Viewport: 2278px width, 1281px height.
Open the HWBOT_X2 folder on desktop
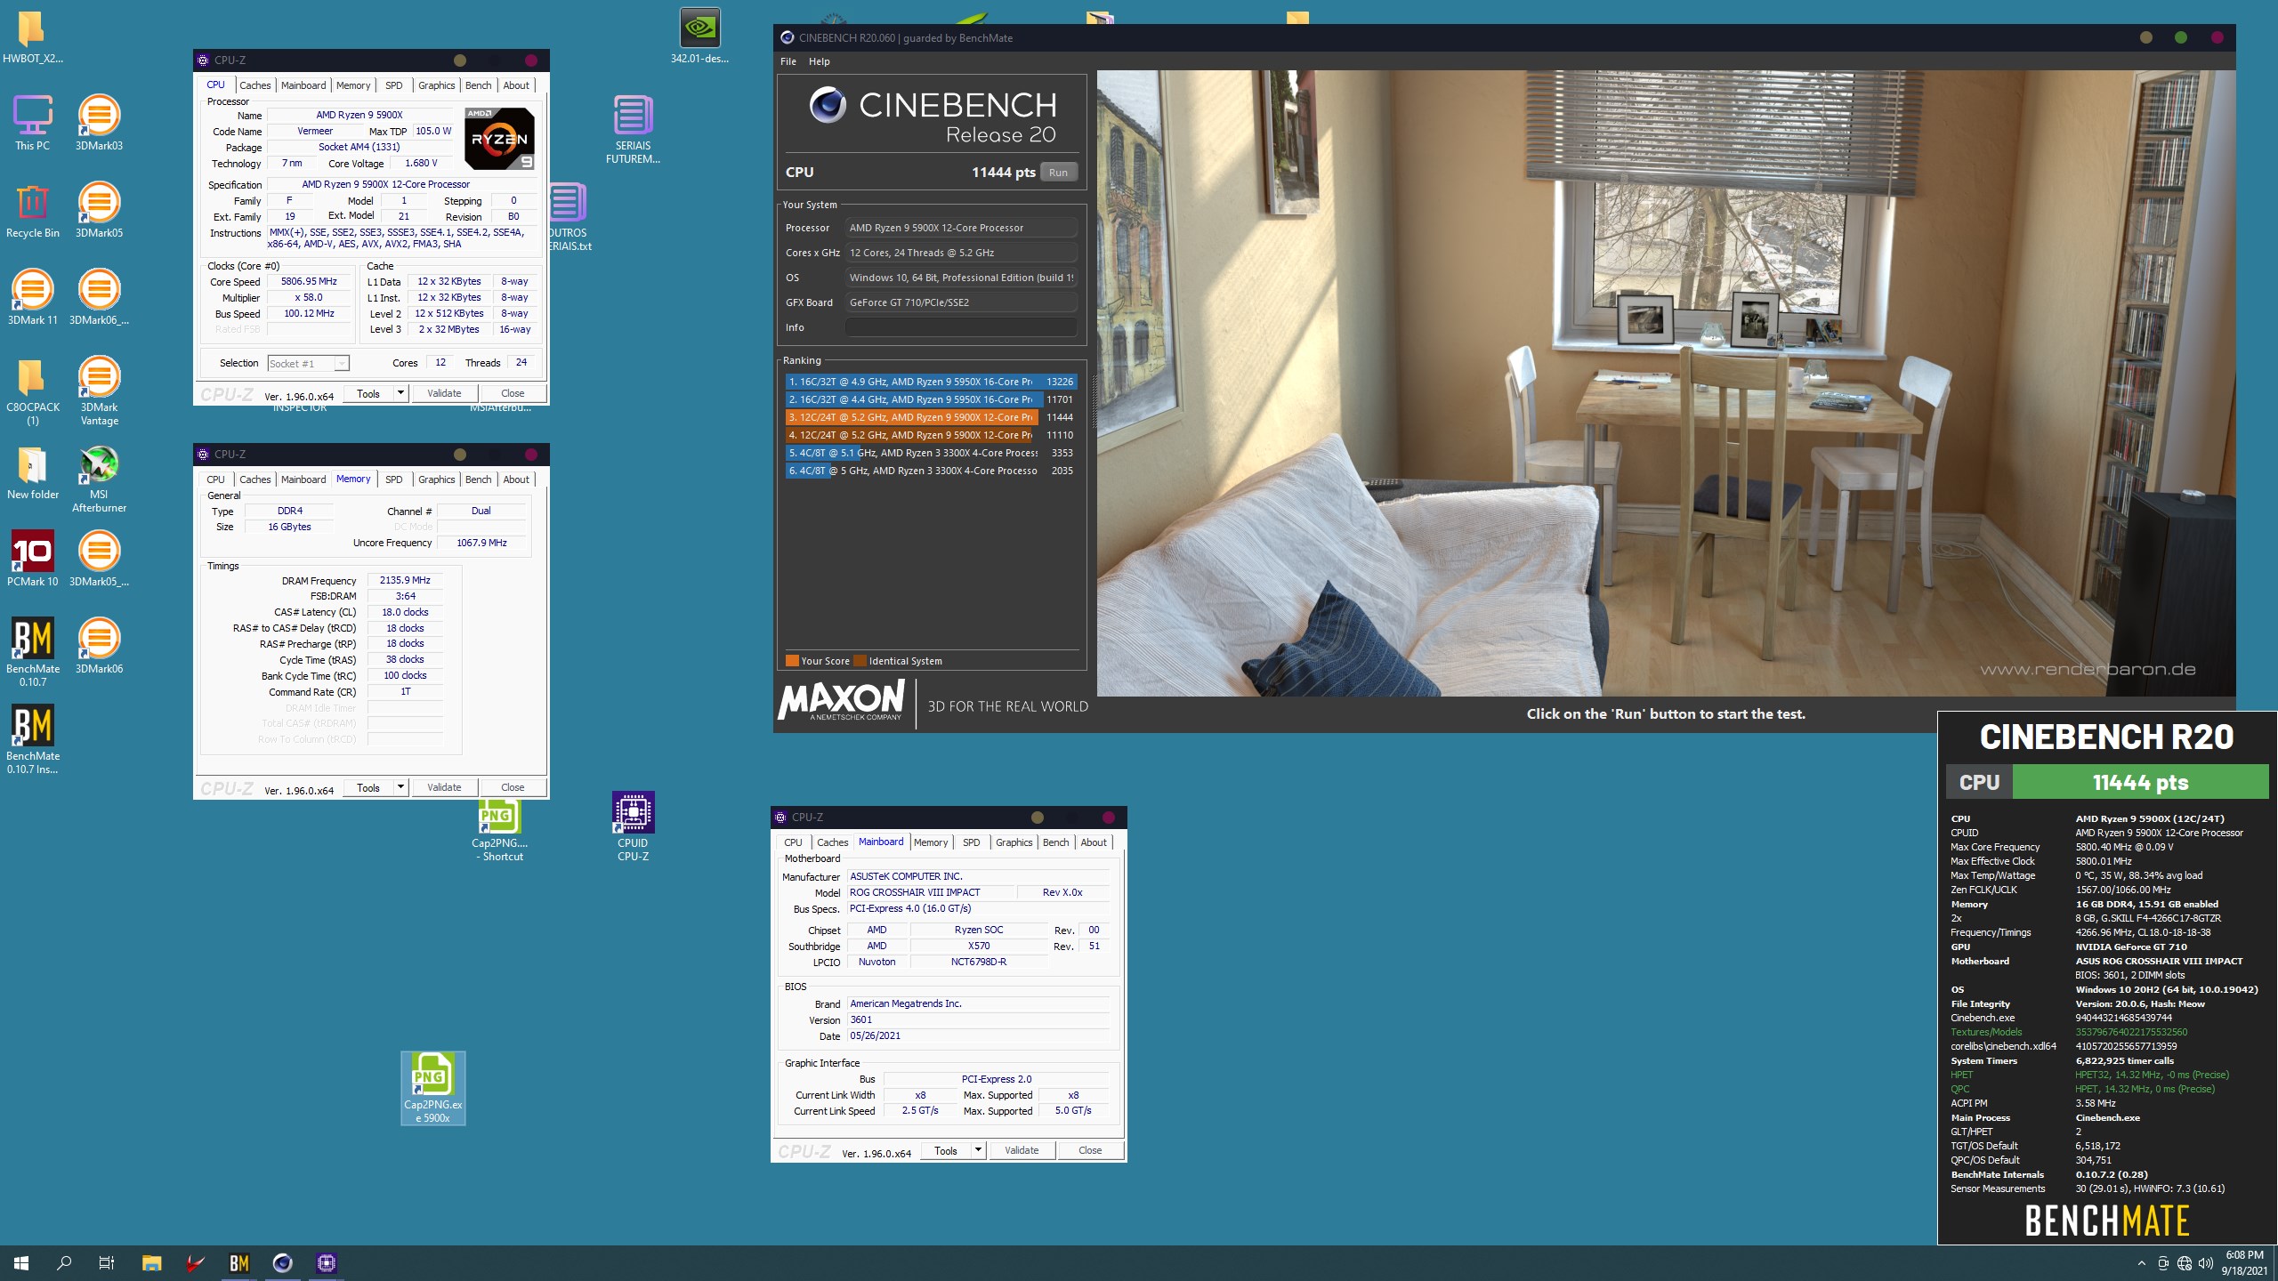click(x=32, y=37)
